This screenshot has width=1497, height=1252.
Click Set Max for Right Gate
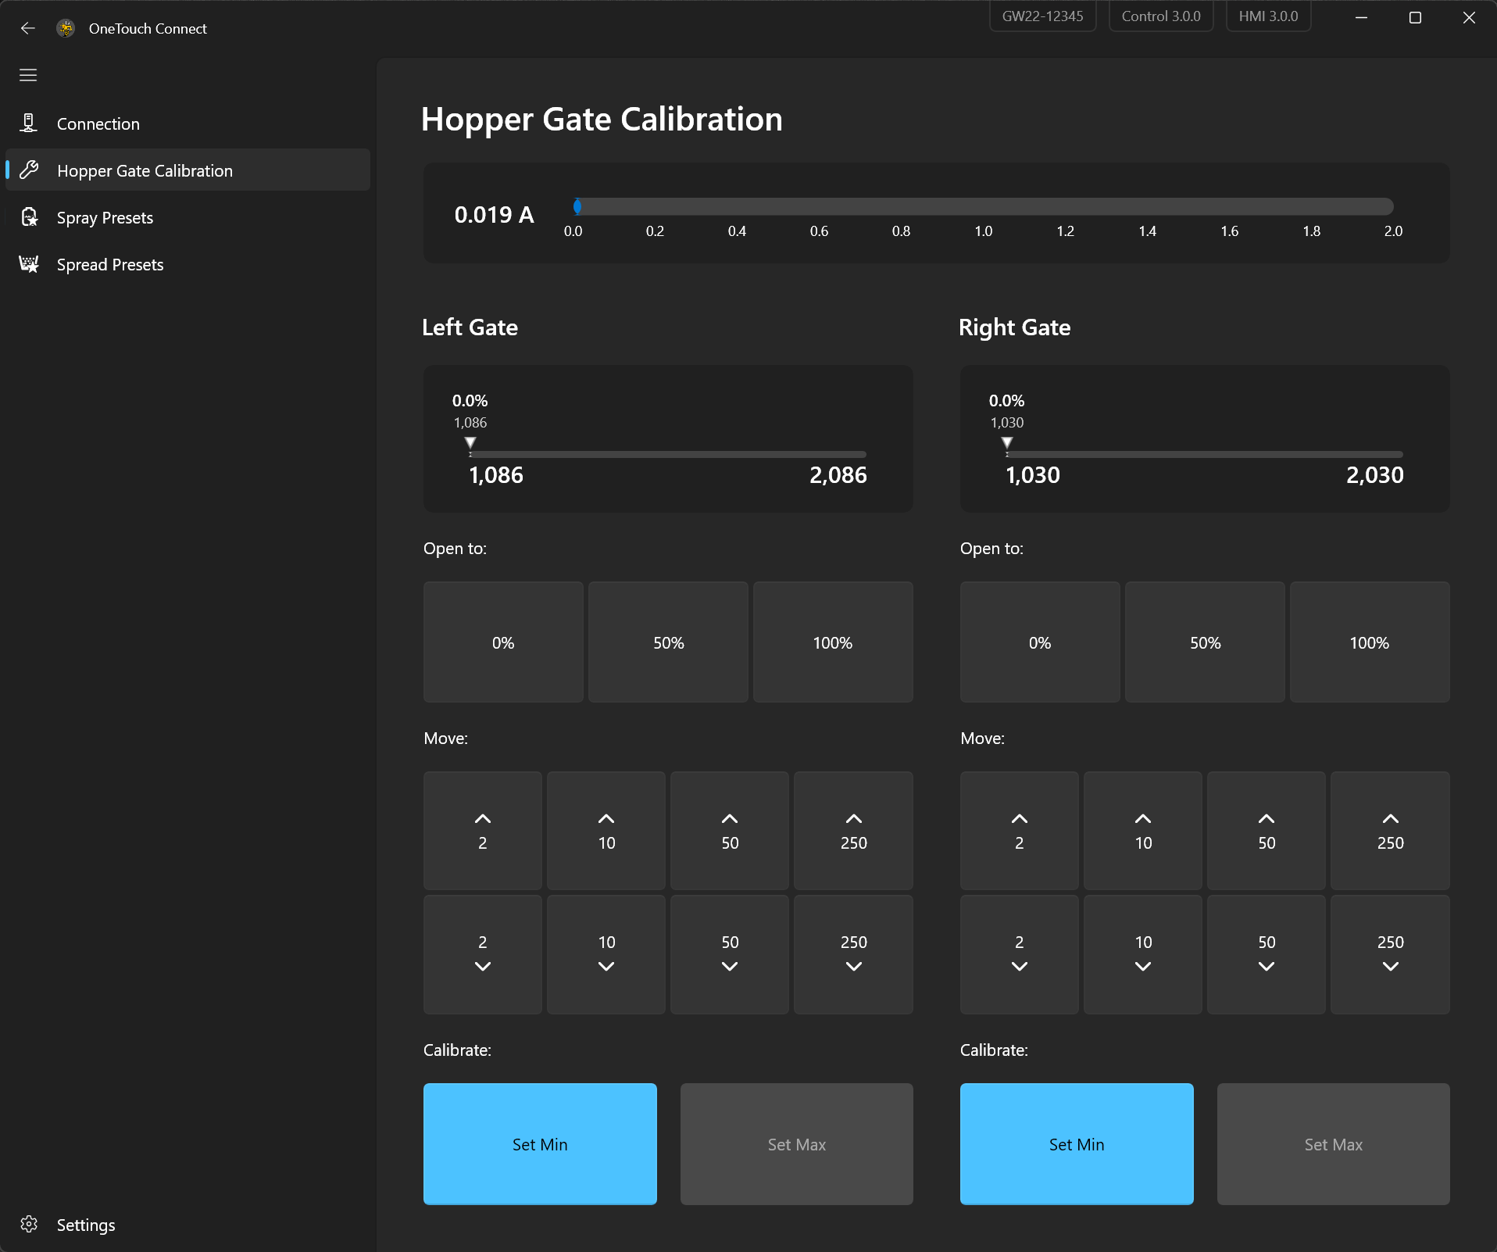(1333, 1144)
